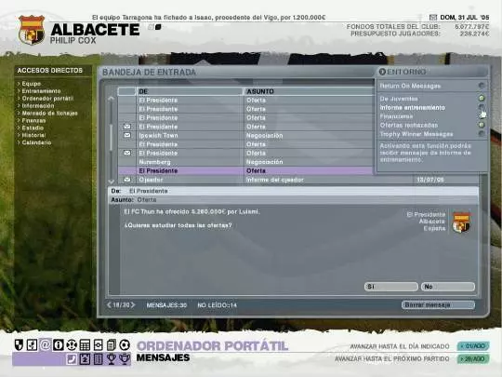Screen dimensions: 502x377
Task: Select the @ laptop messages icon
Action: click(46, 345)
